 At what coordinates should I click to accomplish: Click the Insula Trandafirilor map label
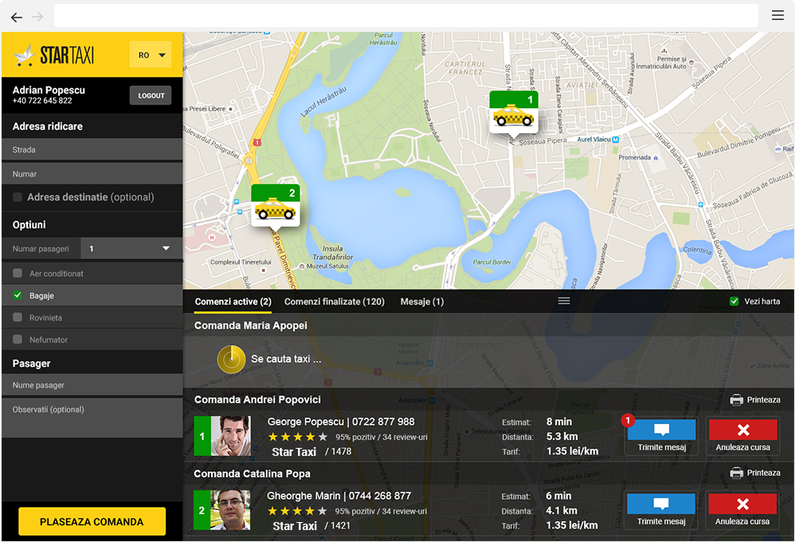(333, 253)
